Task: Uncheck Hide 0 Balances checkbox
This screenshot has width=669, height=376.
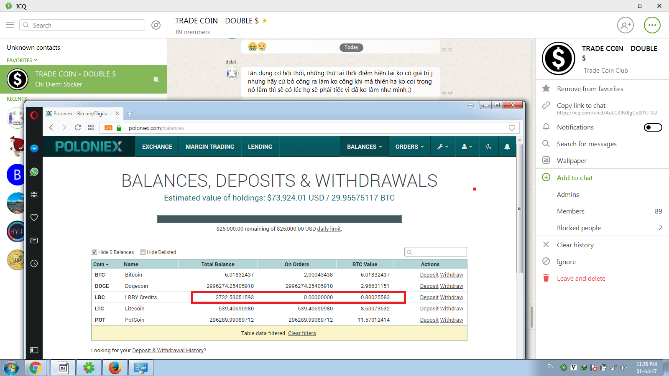Action: coord(94,252)
